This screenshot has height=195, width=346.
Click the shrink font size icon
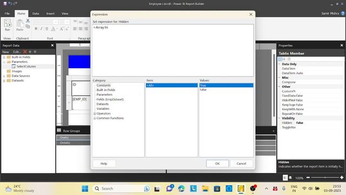(67, 29)
